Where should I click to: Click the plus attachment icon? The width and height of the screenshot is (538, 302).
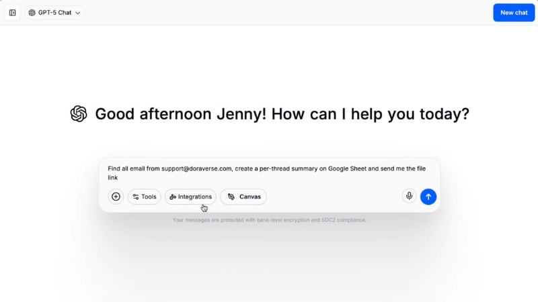coord(116,197)
